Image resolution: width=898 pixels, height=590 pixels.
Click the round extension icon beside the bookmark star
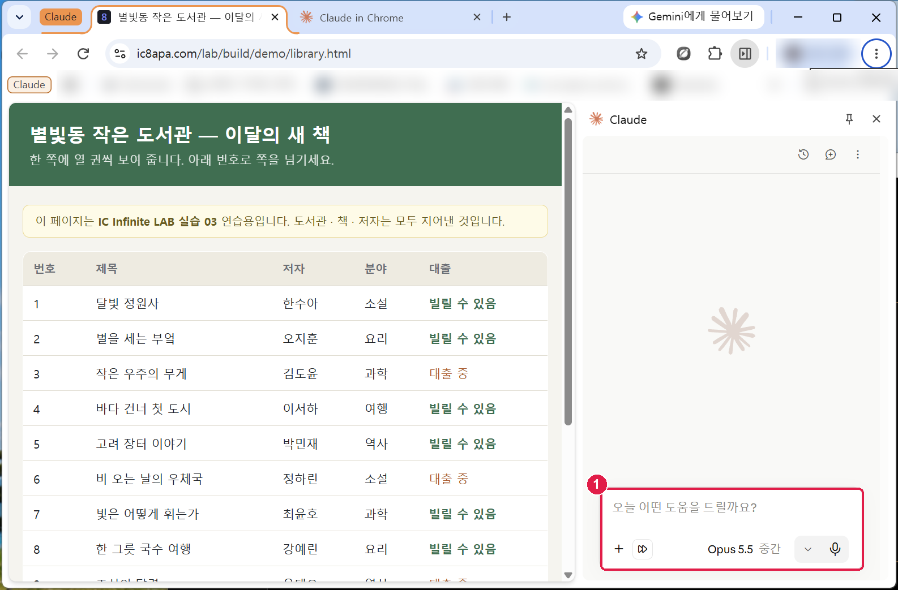(x=683, y=54)
